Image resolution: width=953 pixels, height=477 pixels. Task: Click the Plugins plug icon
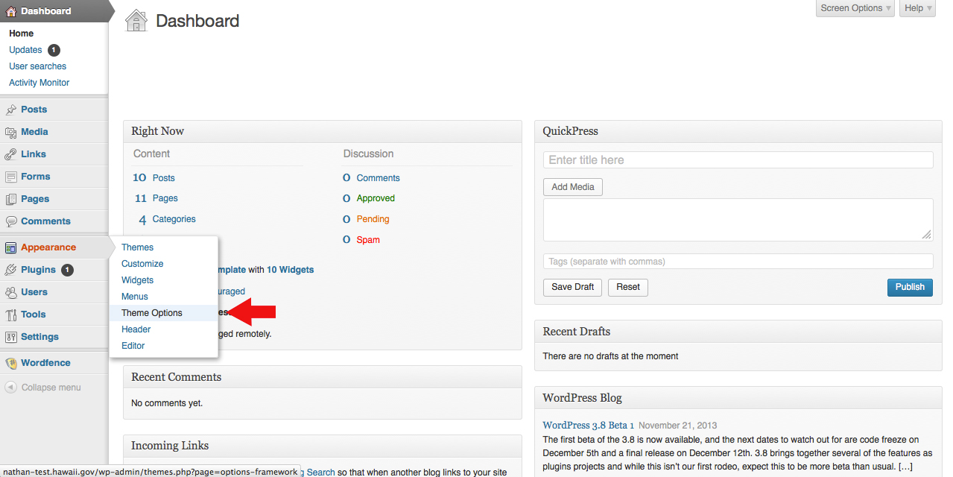tap(10, 270)
